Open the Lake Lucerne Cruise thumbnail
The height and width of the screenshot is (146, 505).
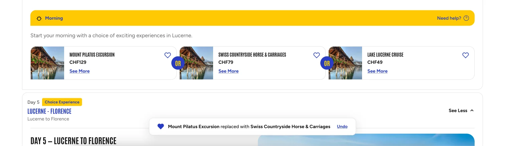tap(345, 63)
